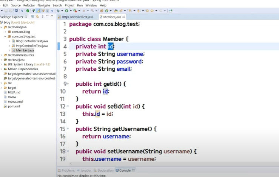Select the Member.java editor tab
279x177 pixels.
tap(112, 17)
